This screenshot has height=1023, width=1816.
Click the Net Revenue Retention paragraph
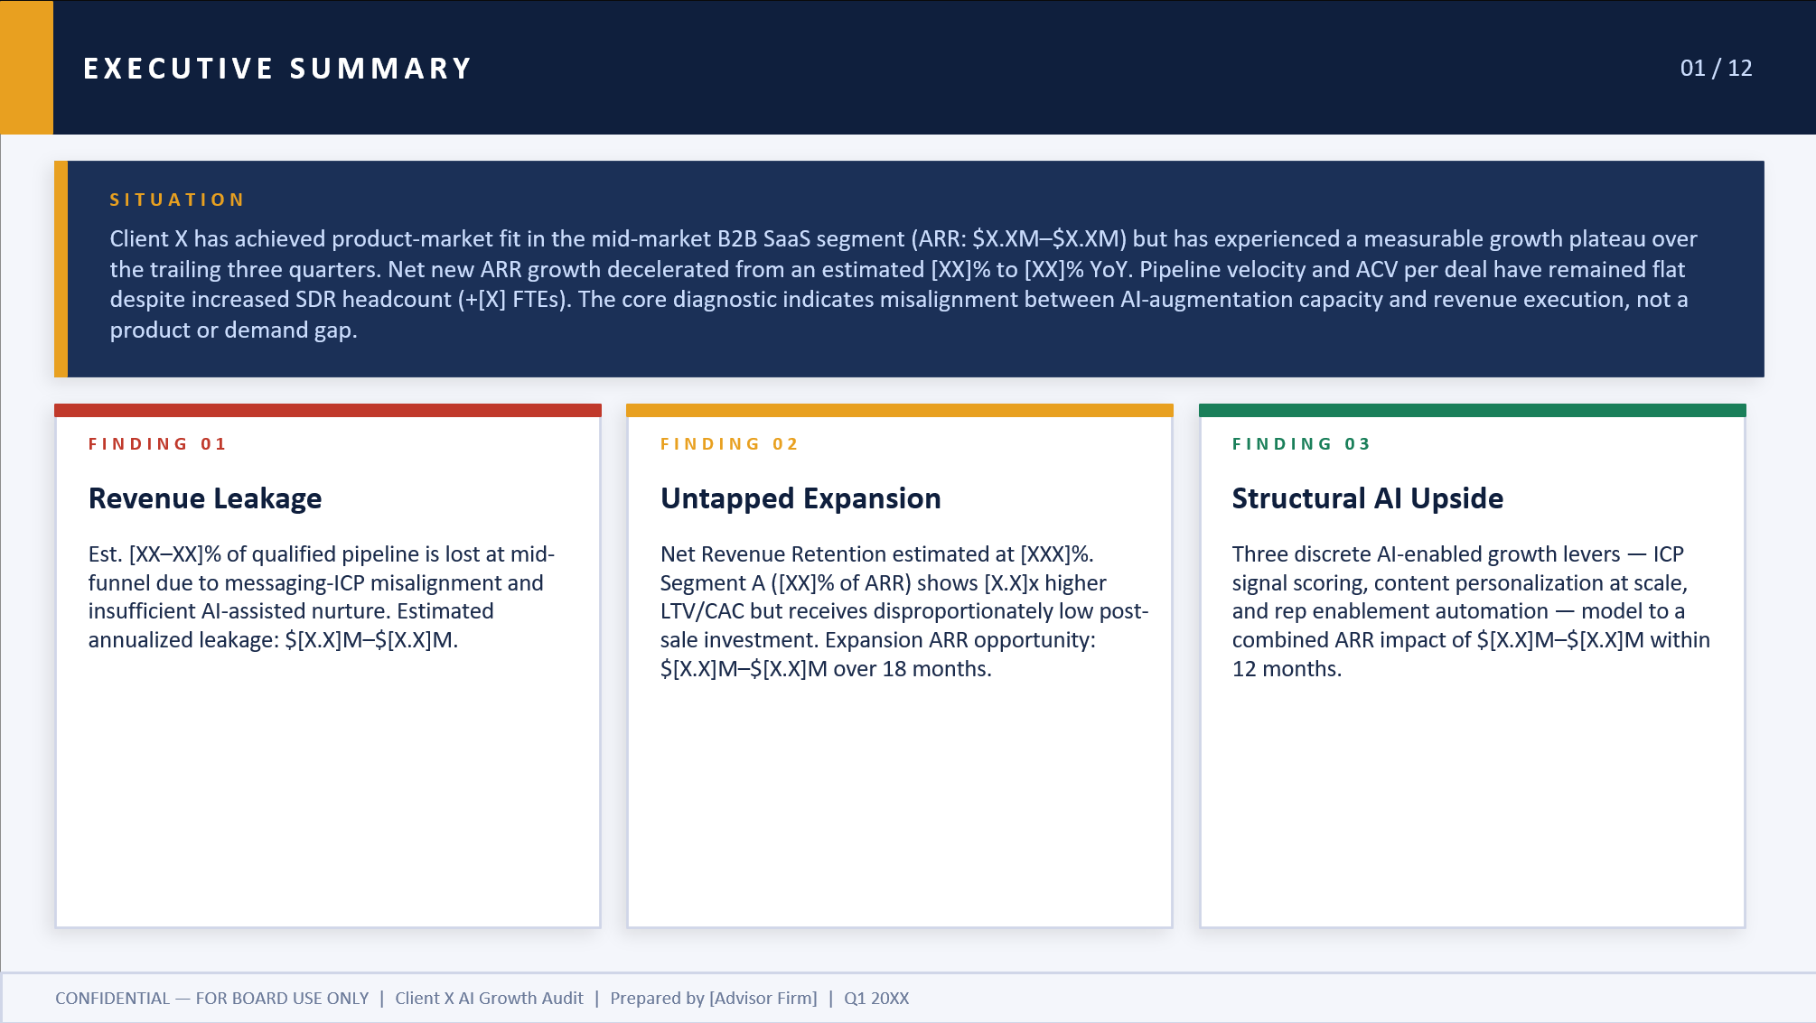(x=903, y=611)
